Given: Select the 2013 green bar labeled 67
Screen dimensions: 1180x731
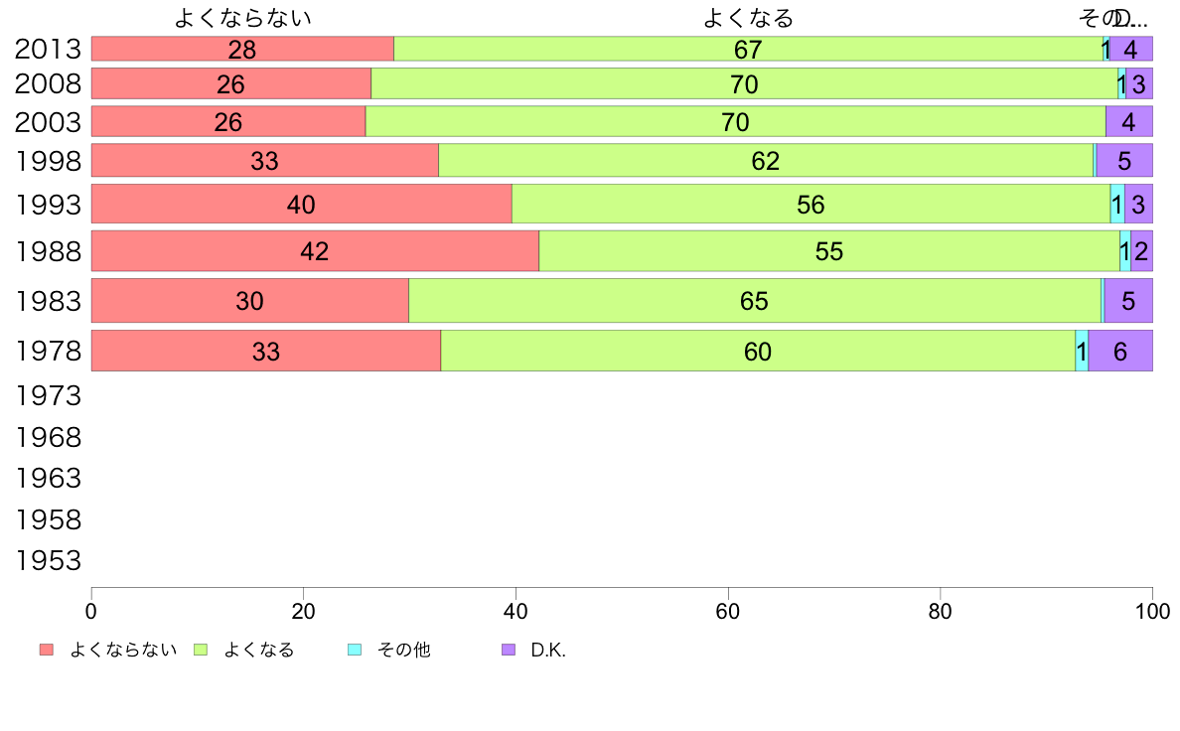Looking at the screenshot, I should [x=748, y=49].
